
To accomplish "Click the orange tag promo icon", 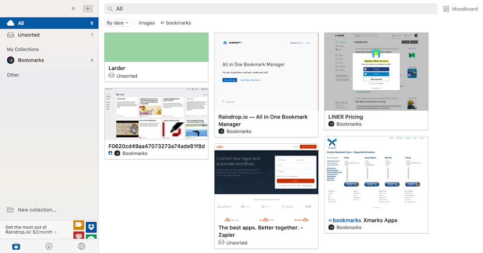I will [79, 225].
